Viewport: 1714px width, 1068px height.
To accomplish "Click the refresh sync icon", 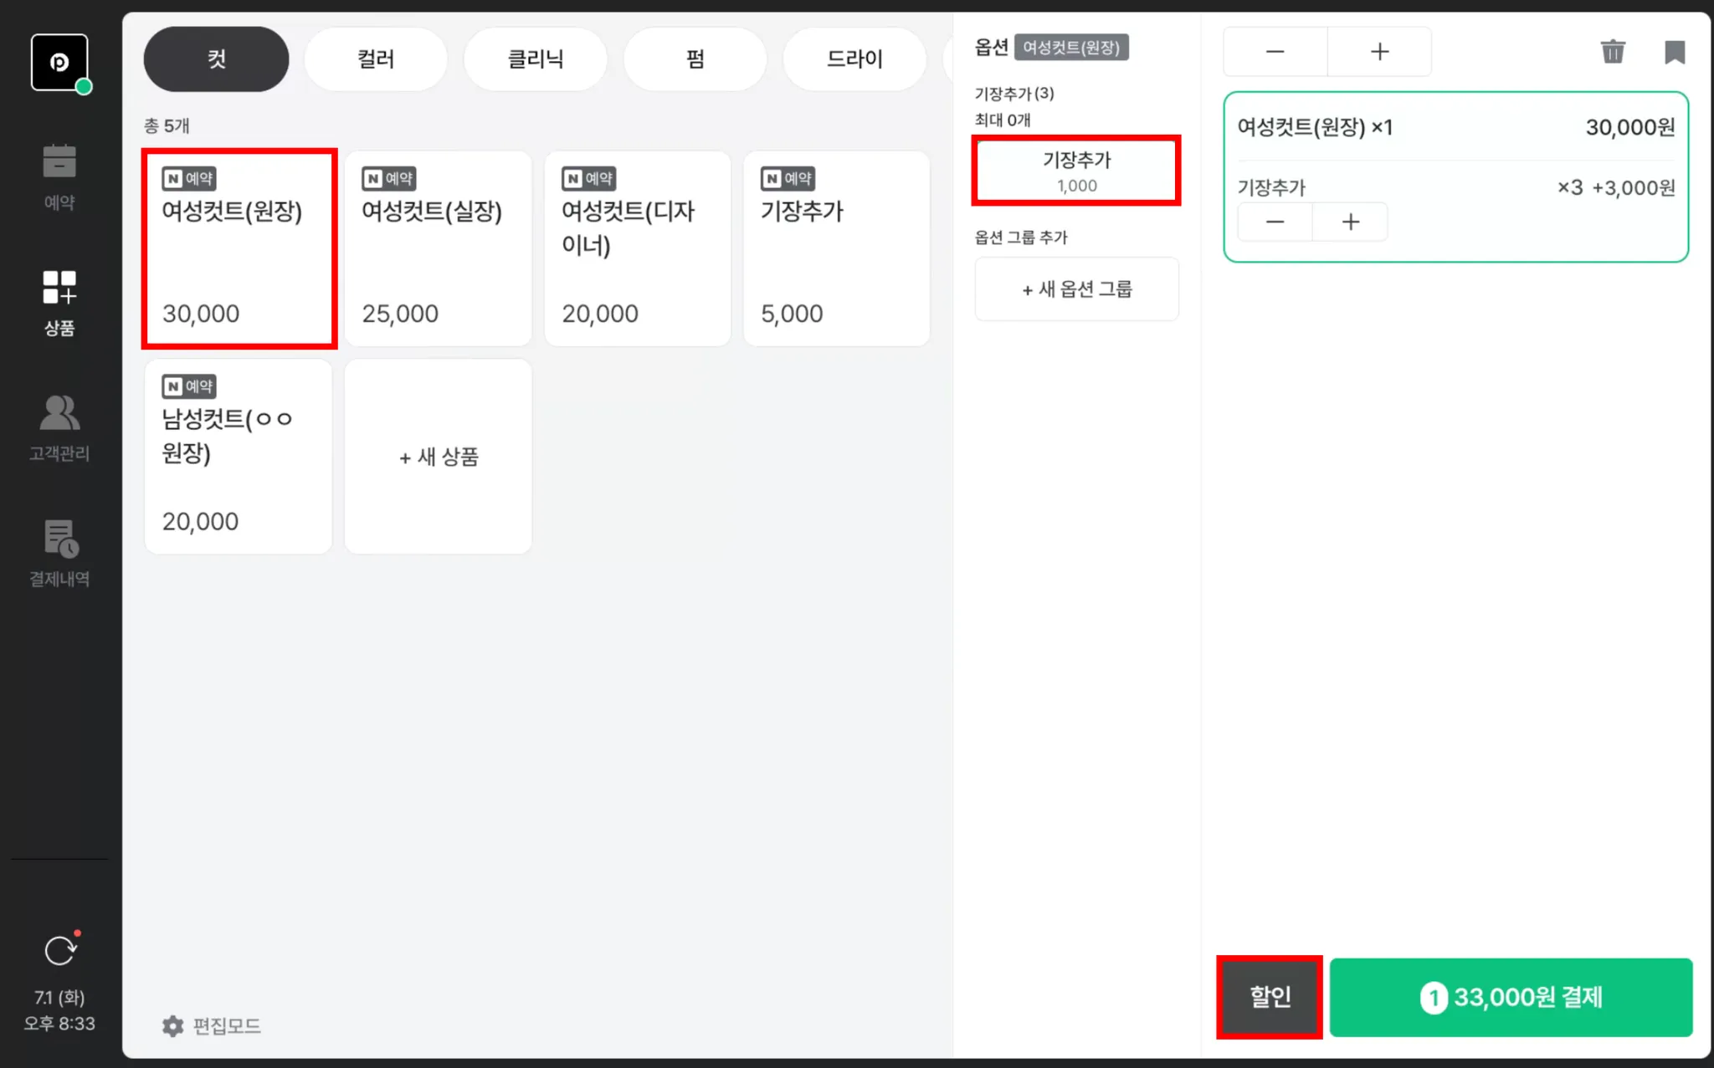I will tap(60, 950).
